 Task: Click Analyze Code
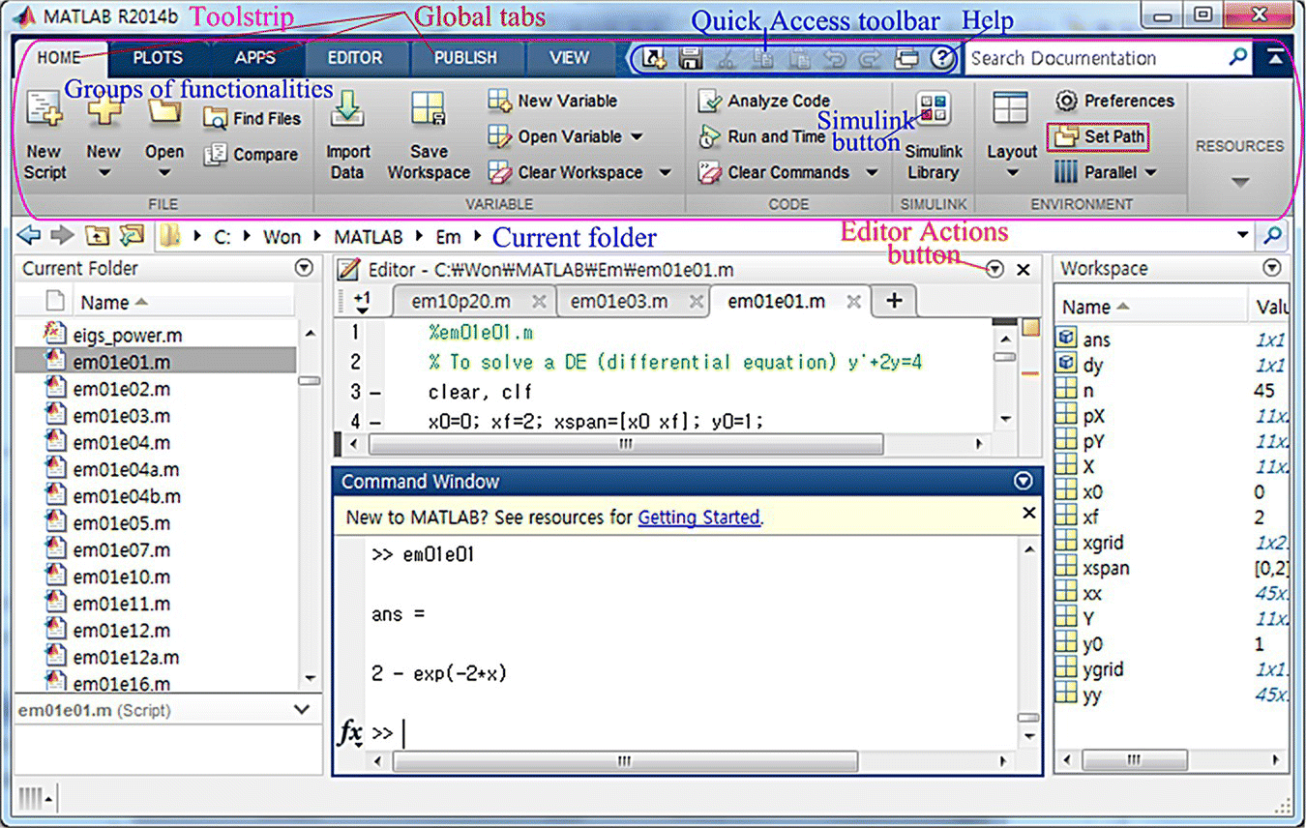[x=764, y=101]
